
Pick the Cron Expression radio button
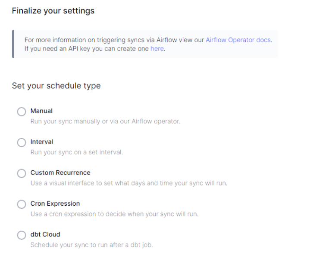[x=22, y=204]
